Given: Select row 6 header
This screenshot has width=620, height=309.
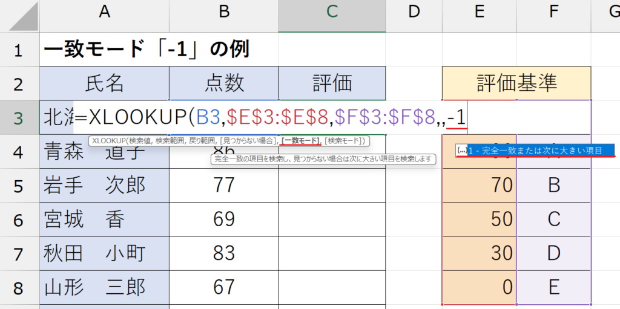Looking at the screenshot, I should point(20,220).
